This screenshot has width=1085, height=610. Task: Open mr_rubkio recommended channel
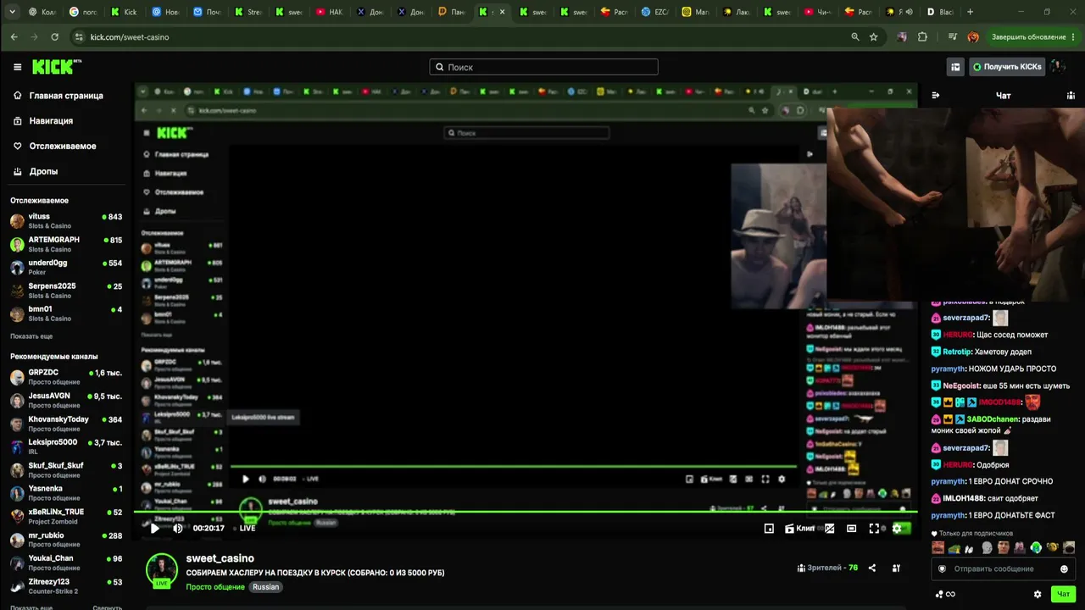coord(66,540)
